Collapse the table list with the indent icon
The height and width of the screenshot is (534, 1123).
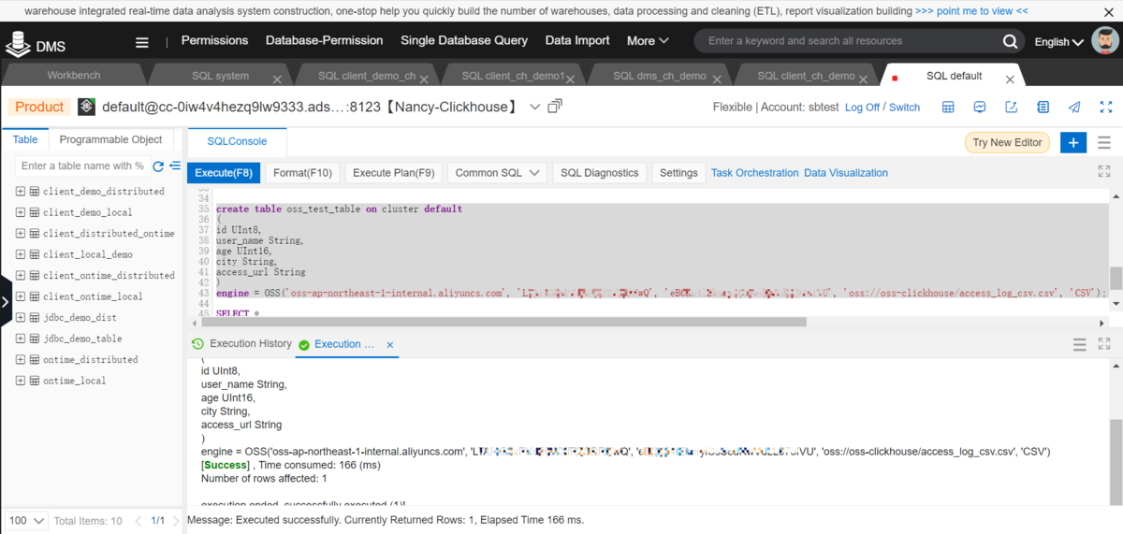(x=174, y=166)
